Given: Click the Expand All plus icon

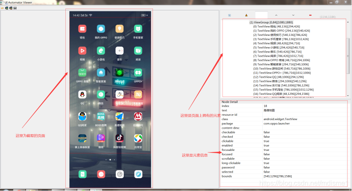Looking at the screenshot, I should 229,15.
